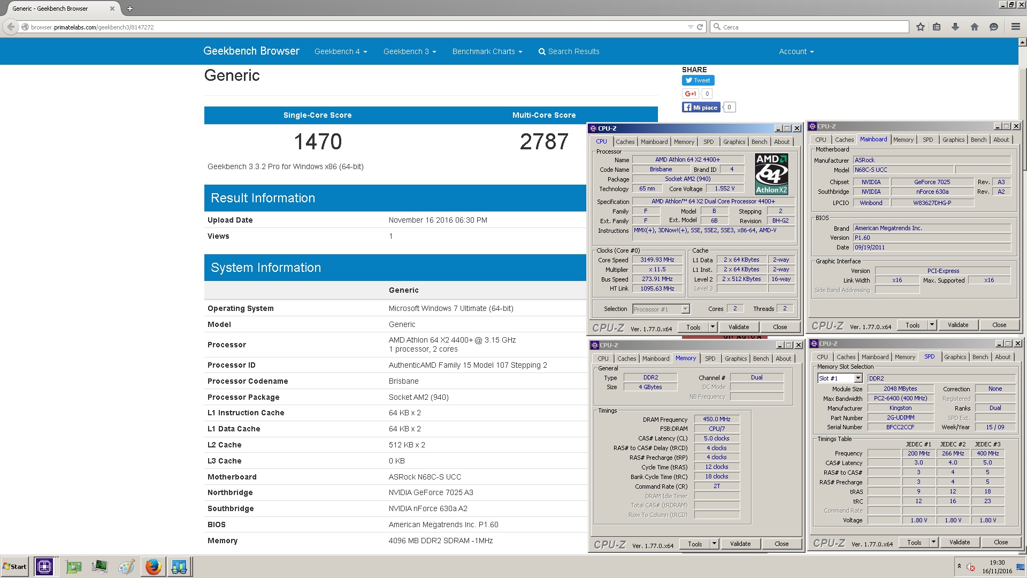The image size is (1027, 578).
Task: Open the Tools dropdown arrow in the CPU-Z Memory window
Action: (x=714, y=544)
